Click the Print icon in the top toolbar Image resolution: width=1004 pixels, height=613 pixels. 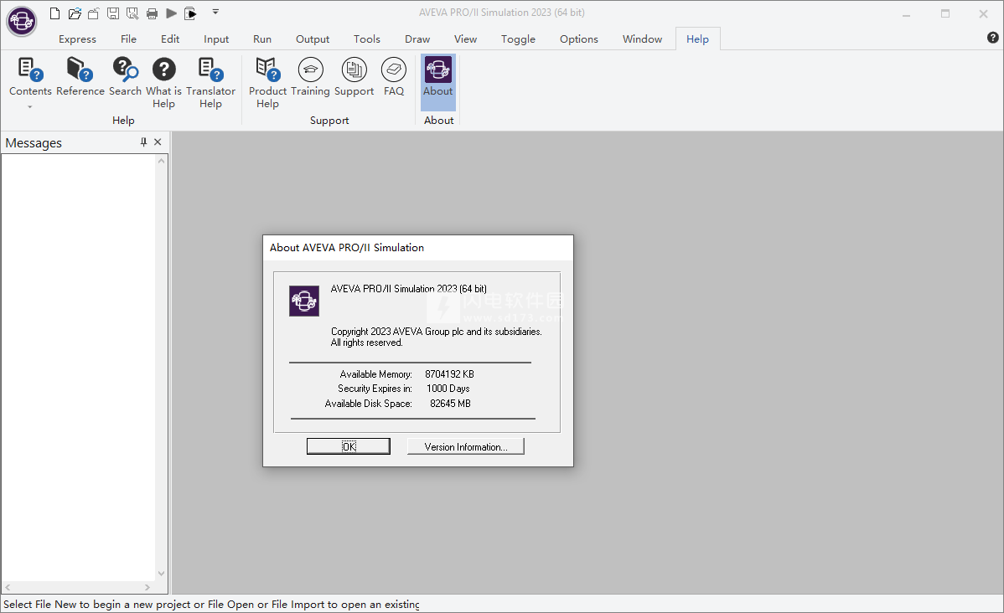(x=152, y=13)
